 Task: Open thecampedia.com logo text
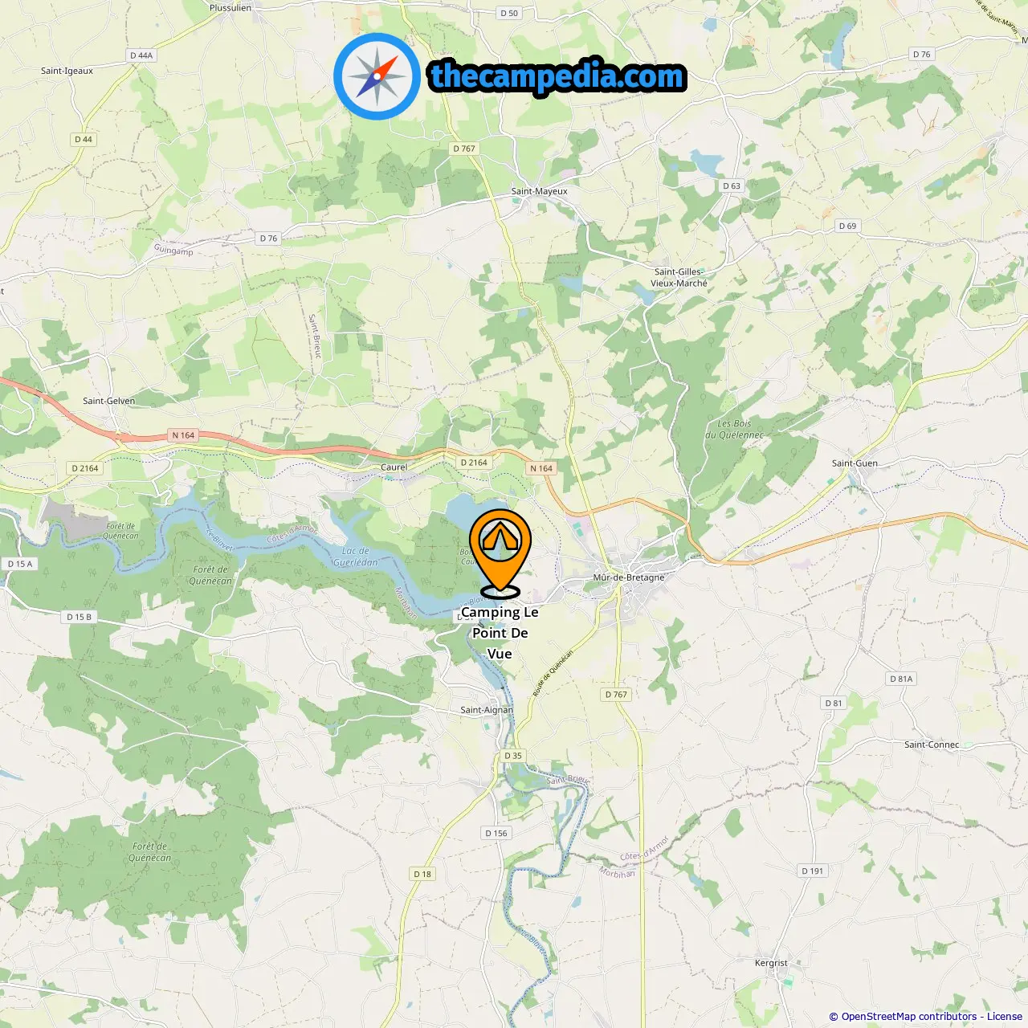[x=557, y=76]
